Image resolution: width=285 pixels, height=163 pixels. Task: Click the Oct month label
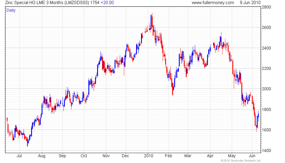[84, 156]
